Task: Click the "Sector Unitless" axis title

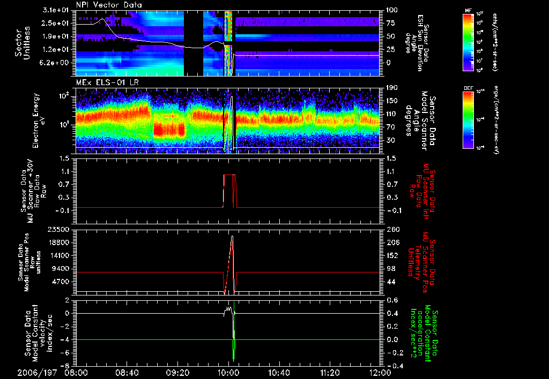Action: (23, 43)
